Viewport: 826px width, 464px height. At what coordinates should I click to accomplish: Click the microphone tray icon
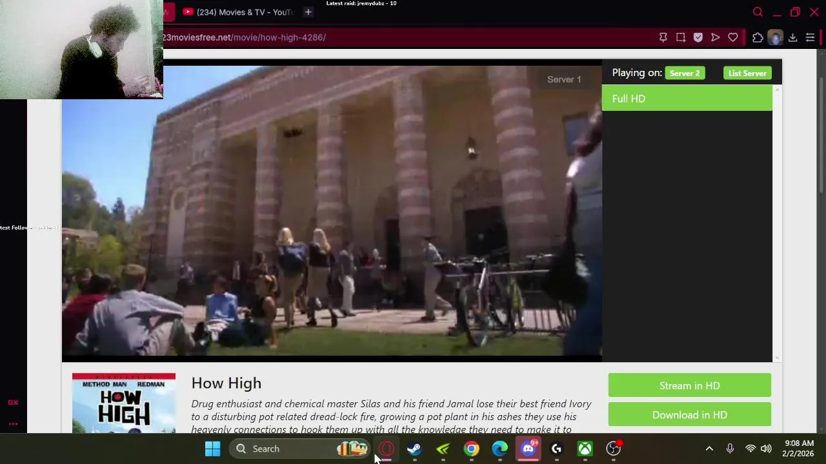coord(730,449)
